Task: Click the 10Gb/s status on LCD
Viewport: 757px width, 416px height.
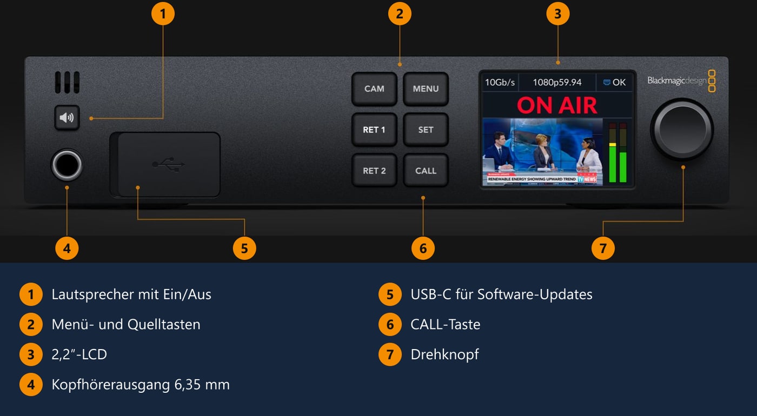Action: point(500,82)
